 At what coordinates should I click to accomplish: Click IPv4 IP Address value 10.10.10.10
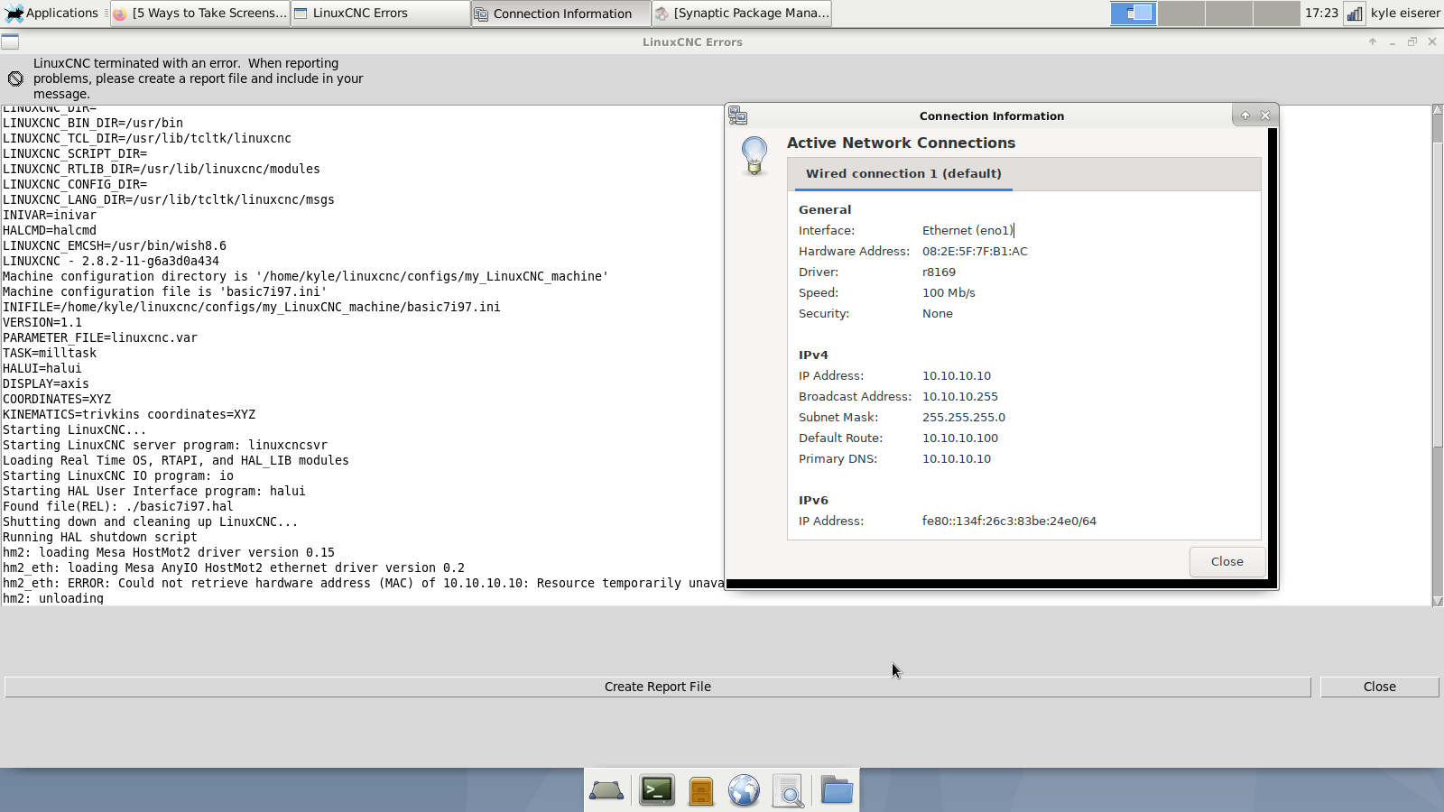tap(957, 375)
